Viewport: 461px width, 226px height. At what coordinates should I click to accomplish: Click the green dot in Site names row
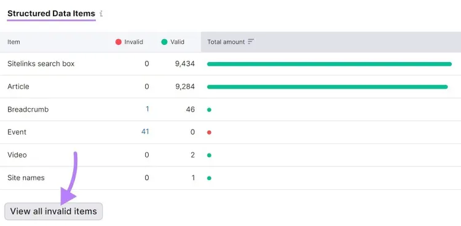coord(209,178)
